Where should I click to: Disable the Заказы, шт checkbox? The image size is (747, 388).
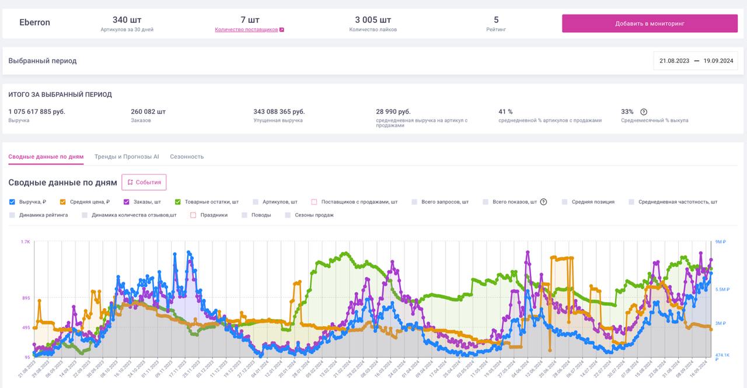click(x=124, y=201)
